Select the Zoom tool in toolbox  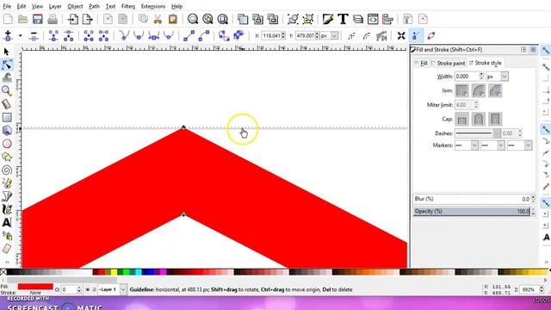click(x=7, y=90)
